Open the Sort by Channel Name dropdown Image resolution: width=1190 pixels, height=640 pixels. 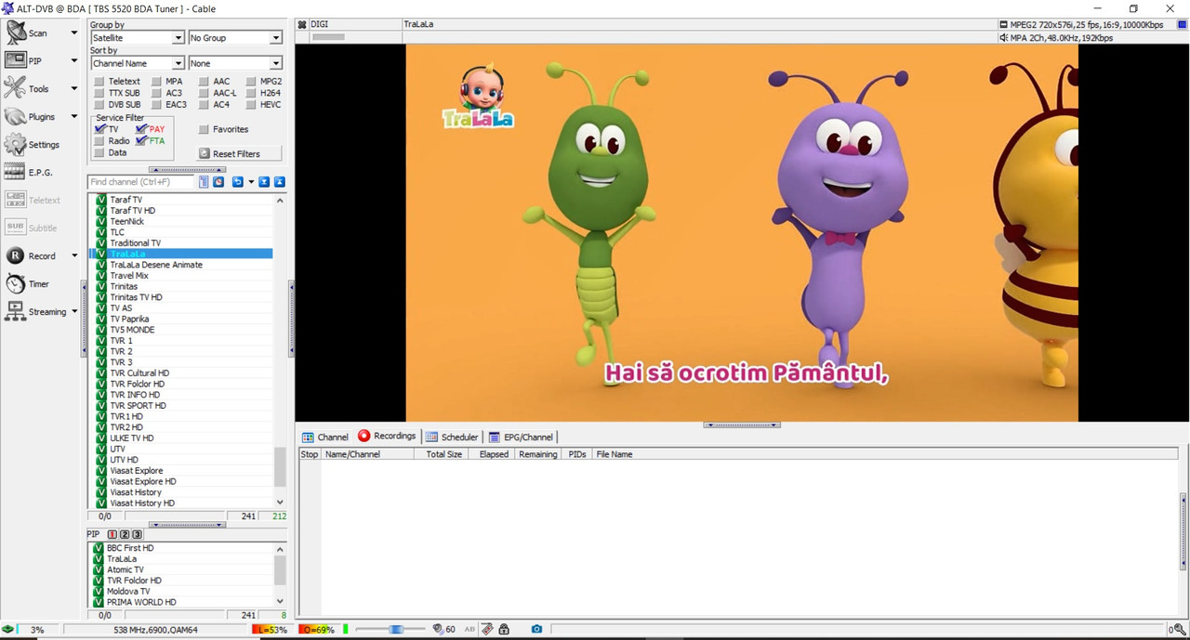[138, 63]
